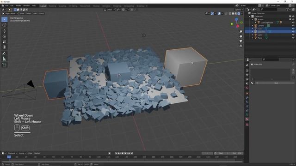
Task: Expand the Camera item in outliner
Action: pos(253,26)
